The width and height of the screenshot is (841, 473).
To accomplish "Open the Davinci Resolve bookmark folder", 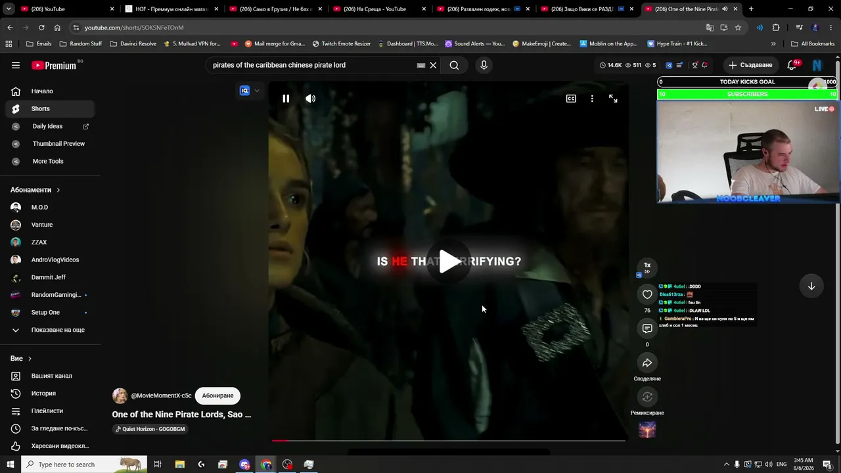I will [133, 44].
